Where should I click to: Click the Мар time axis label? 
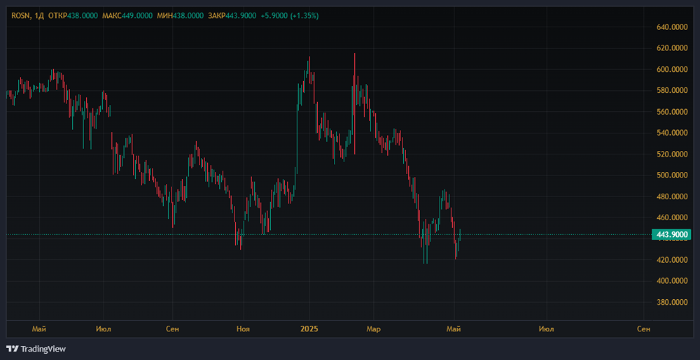click(x=374, y=328)
